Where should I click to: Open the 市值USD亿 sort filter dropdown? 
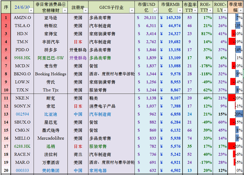coord(155,10)
